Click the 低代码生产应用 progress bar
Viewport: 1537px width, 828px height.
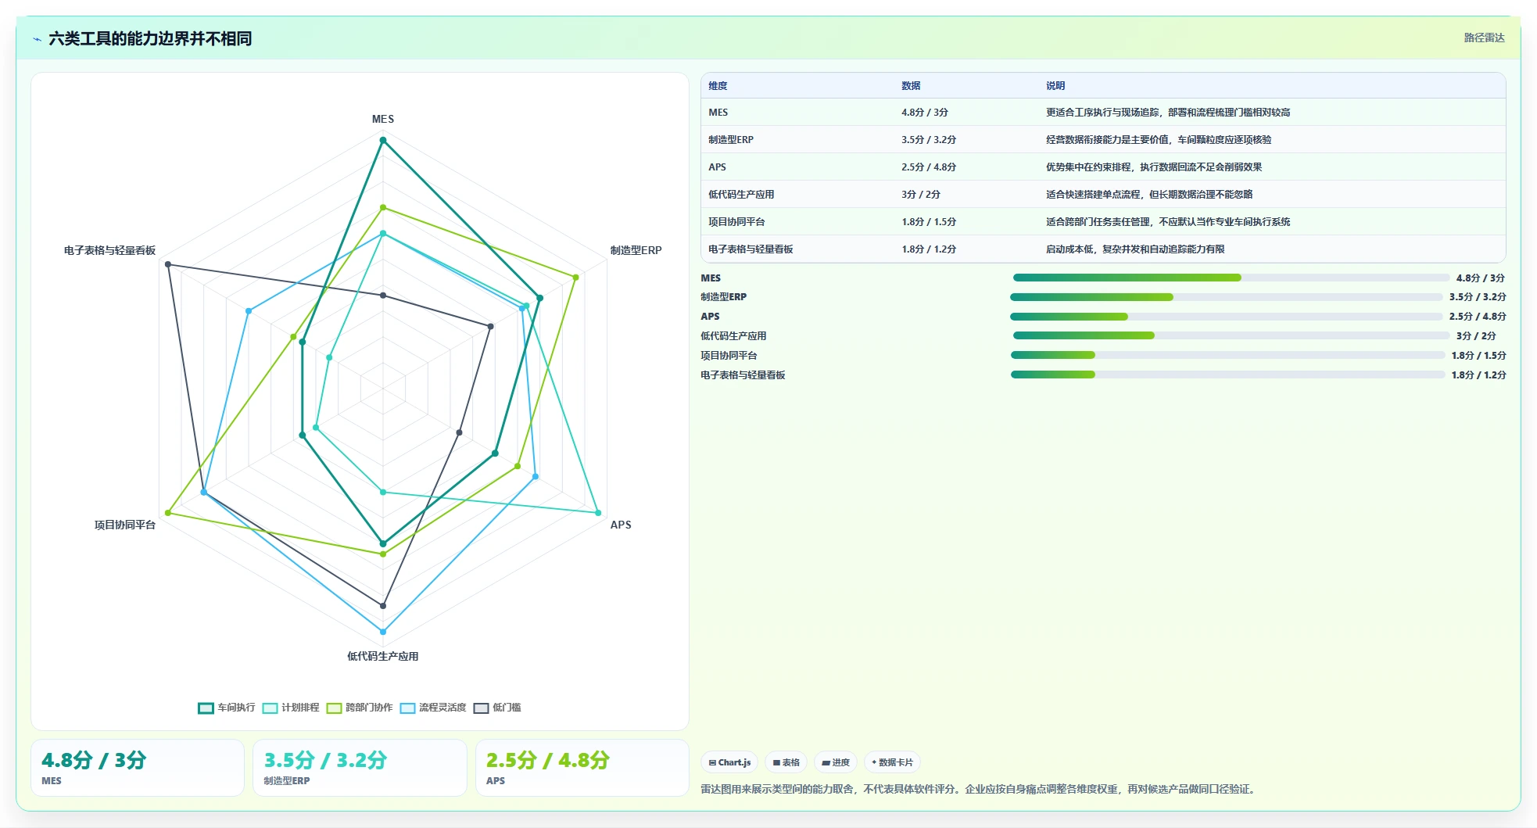pos(1231,335)
